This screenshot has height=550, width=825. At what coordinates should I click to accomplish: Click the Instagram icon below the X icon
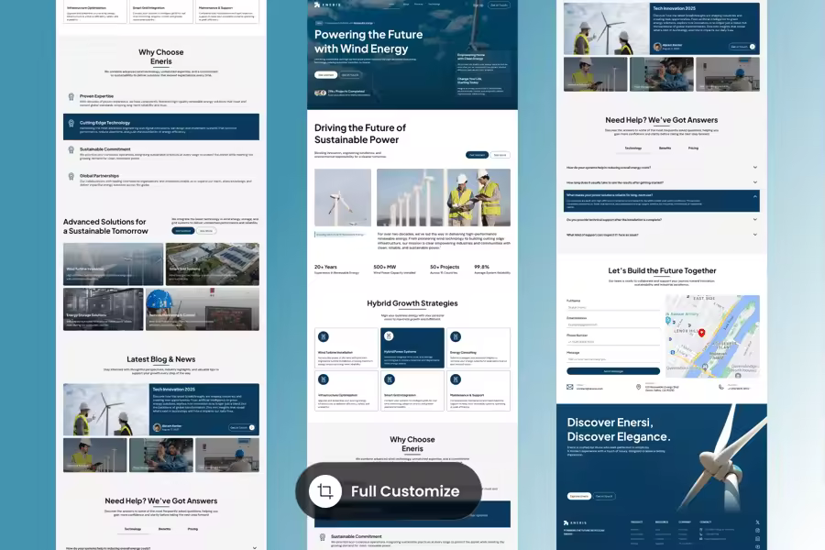(757, 532)
